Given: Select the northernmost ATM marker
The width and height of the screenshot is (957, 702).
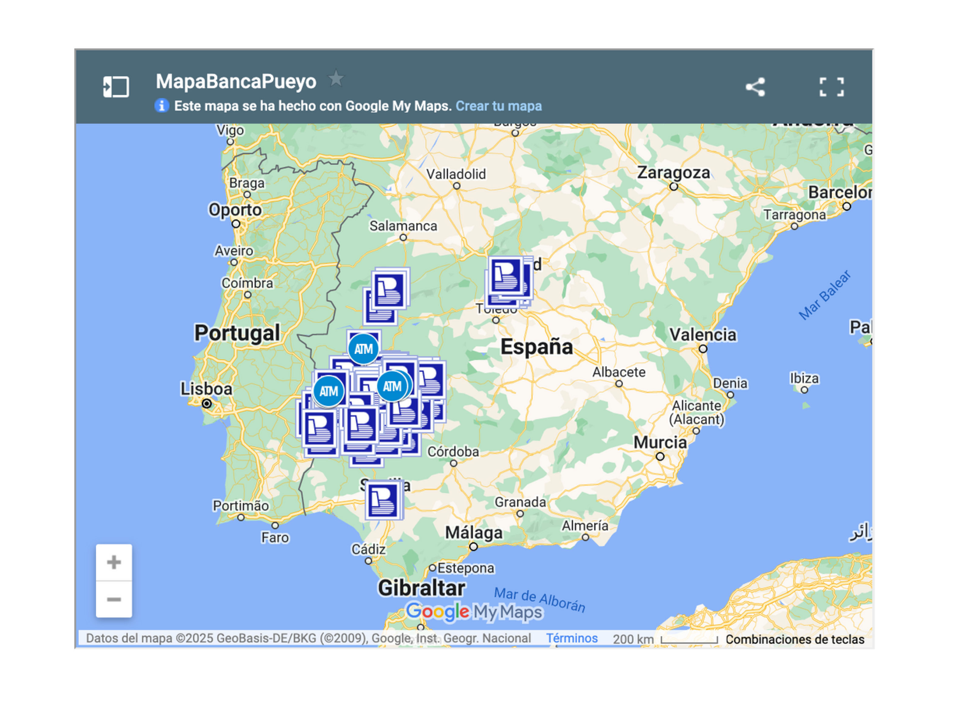Looking at the screenshot, I should point(363,349).
